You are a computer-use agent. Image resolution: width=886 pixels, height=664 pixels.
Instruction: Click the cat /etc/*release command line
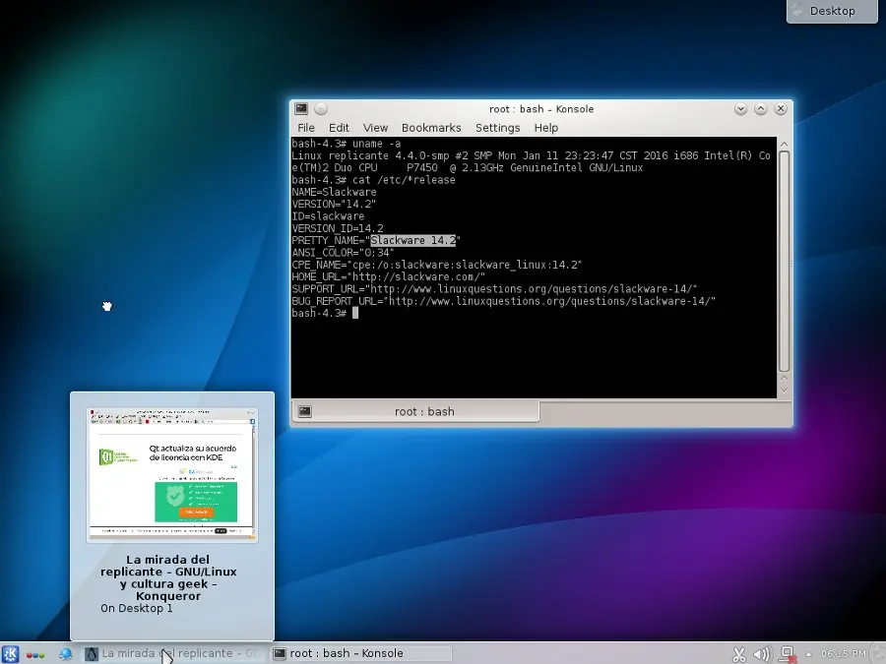click(373, 180)
